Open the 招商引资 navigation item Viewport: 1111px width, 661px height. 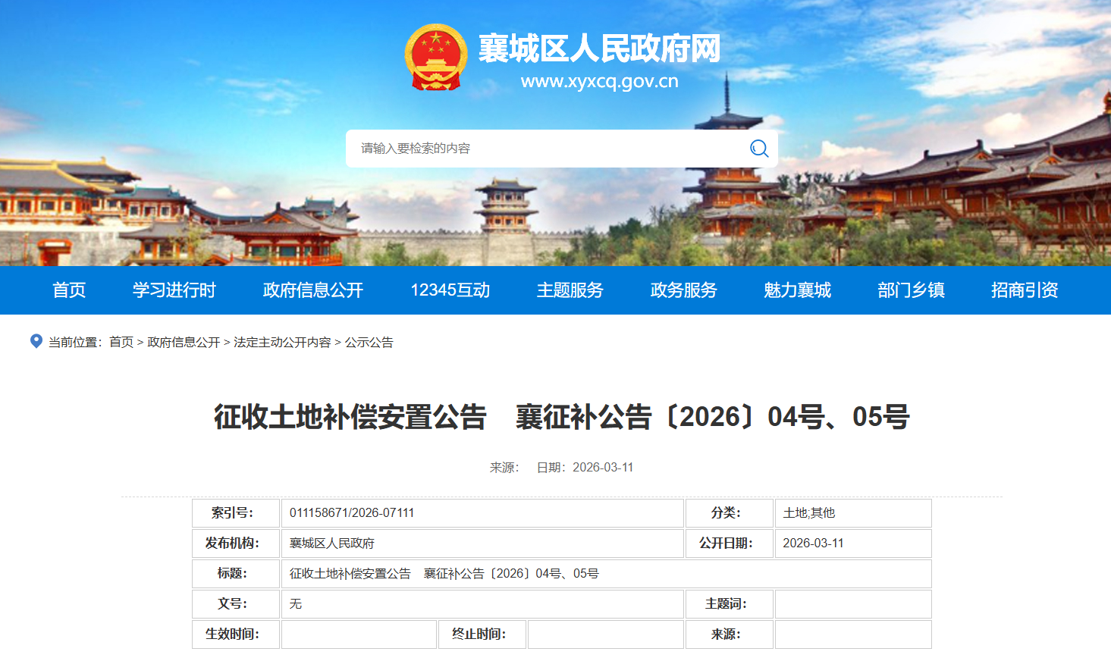tap(1025, 290)
